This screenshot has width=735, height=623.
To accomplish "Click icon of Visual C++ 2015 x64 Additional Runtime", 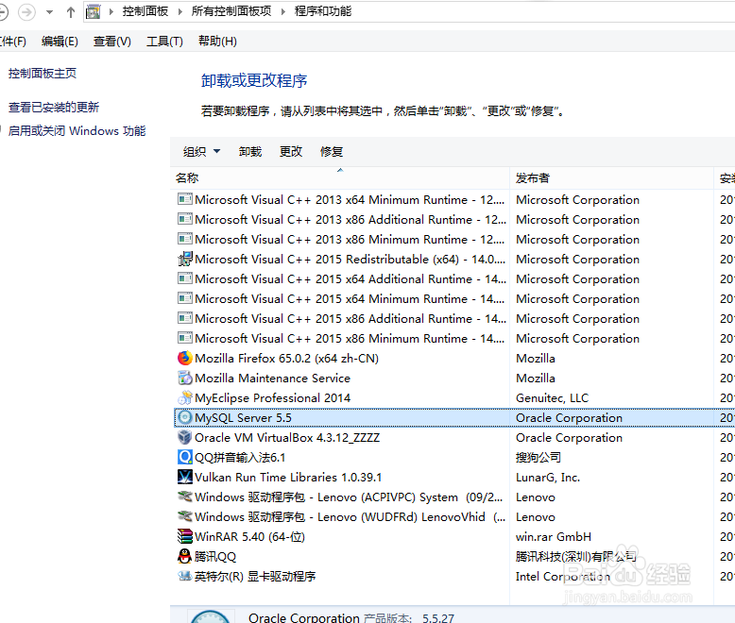I will 184,278.
